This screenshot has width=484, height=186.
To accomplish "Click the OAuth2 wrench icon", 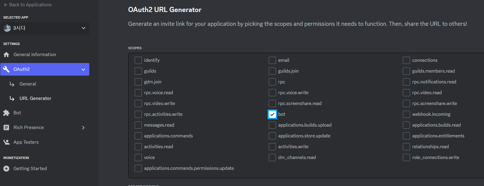I will click(6, 69).
